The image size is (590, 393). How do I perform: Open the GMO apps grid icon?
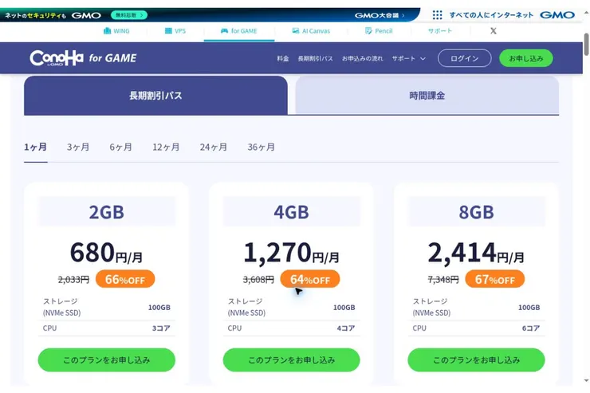437,15
